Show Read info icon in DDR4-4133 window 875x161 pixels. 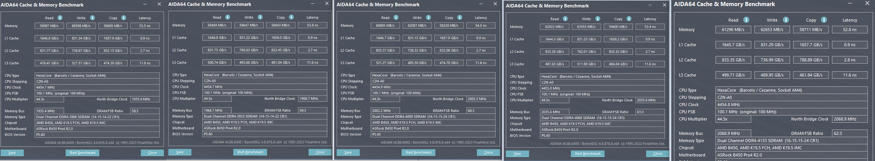[746, 20]
